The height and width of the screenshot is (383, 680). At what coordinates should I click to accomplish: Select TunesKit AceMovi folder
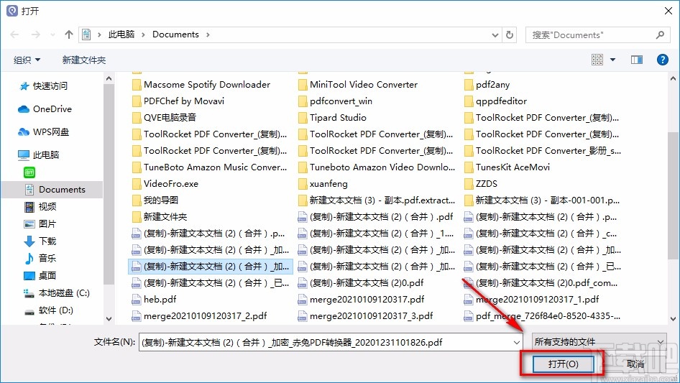click(507, 167)
